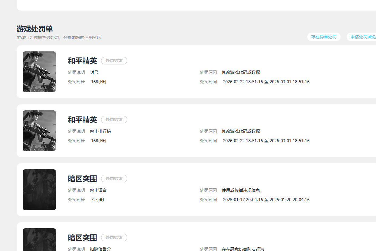
Task: Click the subtitle 游戏行为违规导致处罚，会影响您的信用分哦
Action: pyautogui.click(x=59, y=37)
